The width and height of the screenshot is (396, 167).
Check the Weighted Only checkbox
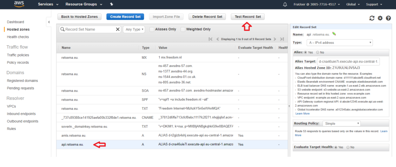183,29
